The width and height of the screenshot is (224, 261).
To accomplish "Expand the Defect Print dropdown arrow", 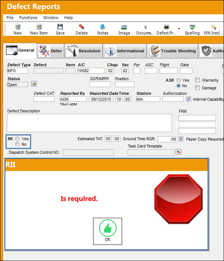I will coord(179,29).
